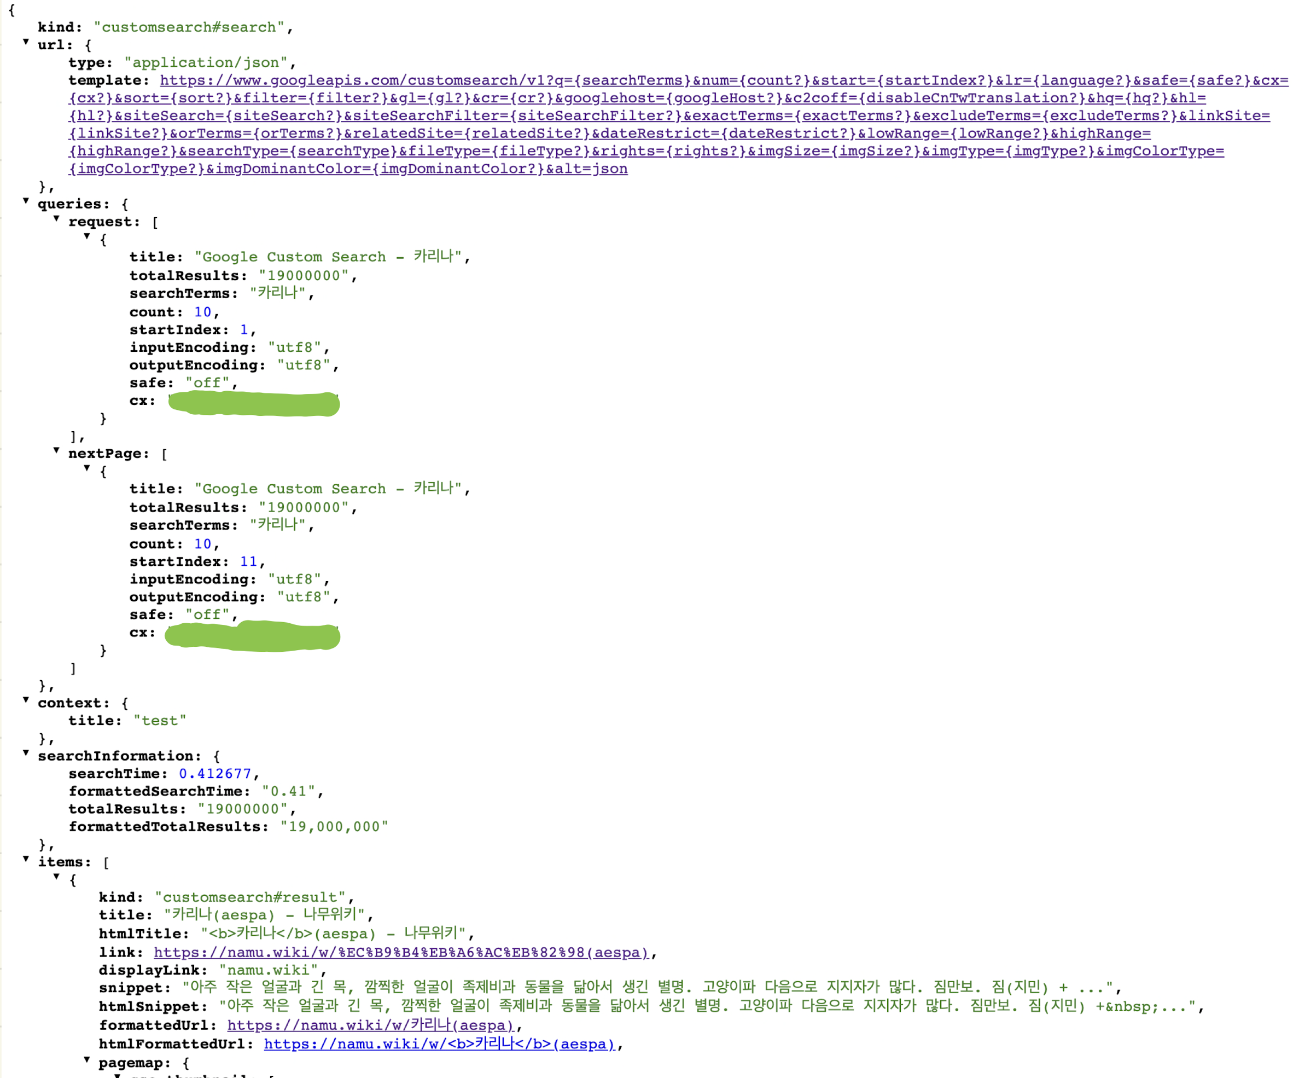Open the formattedUrl namu.wiki link
This screenshot has width=1305, height=1078.
pyautogui.click(x=370, y=1026)
